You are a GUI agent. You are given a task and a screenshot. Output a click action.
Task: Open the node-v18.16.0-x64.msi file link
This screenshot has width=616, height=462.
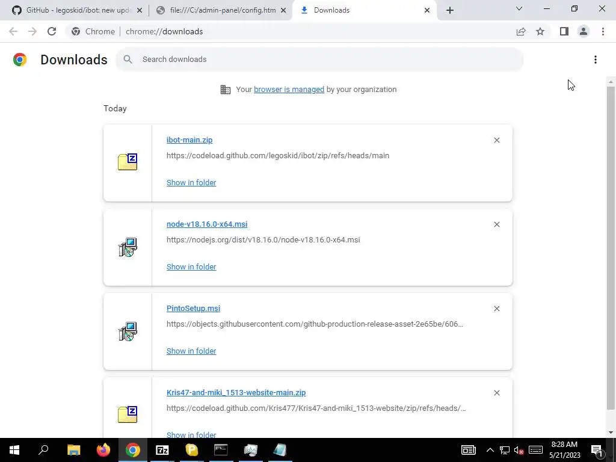pos(207,224)
